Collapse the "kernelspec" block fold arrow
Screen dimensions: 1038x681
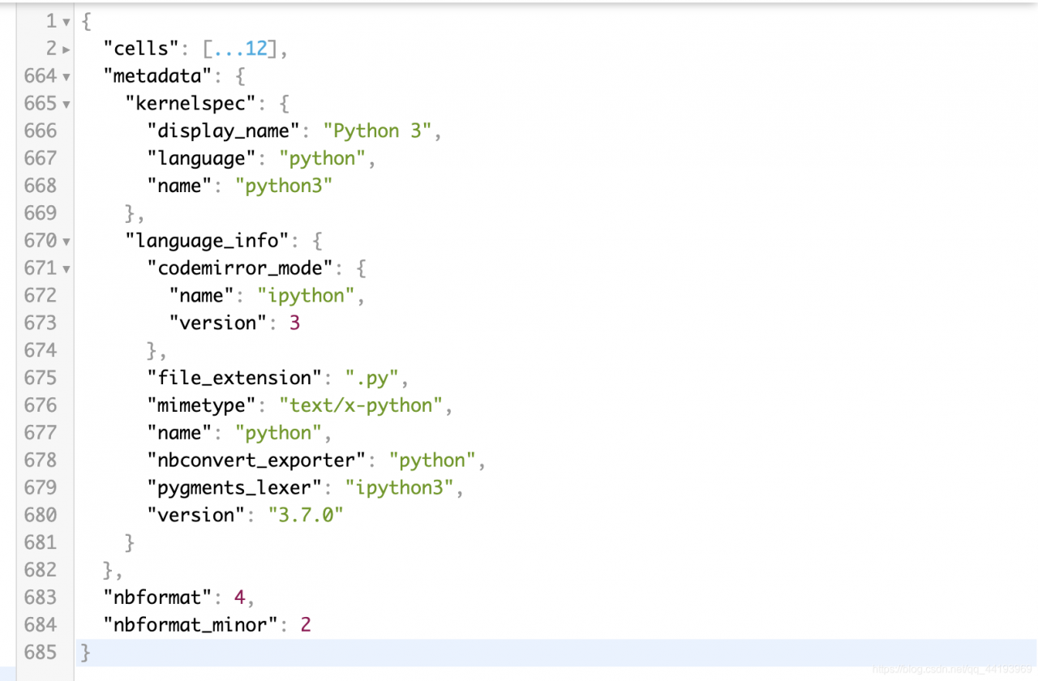pos(66,105)
